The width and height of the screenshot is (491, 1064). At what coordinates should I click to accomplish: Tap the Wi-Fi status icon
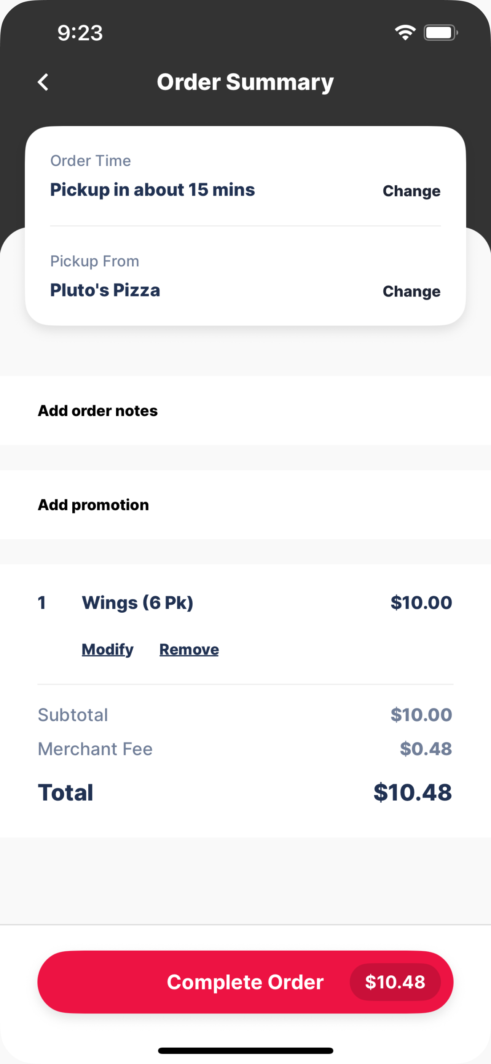[405, 33]
